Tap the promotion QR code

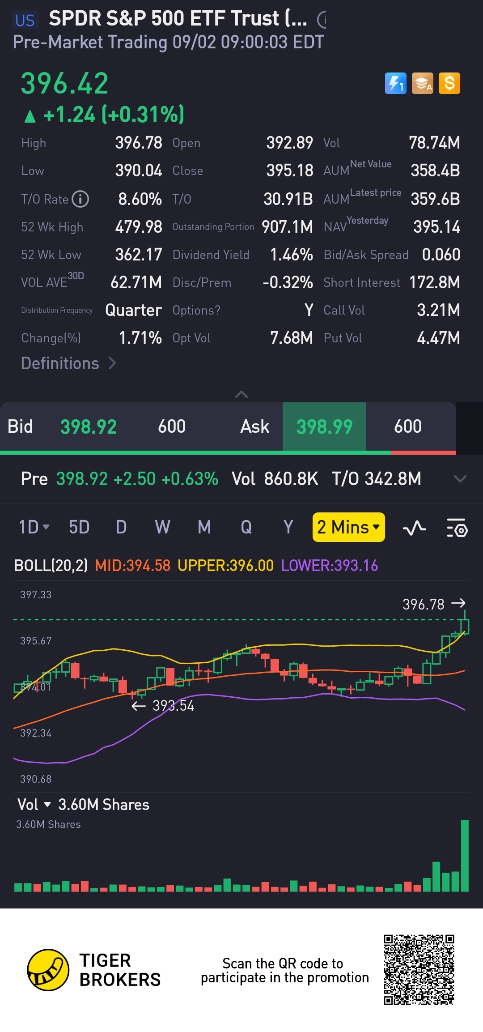[419, 970]
